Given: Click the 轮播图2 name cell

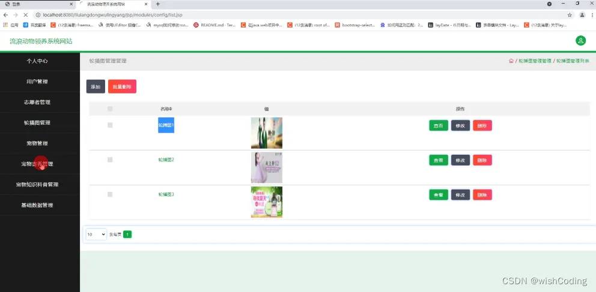Looking at the screenshot, I should (x=166, y=159).
